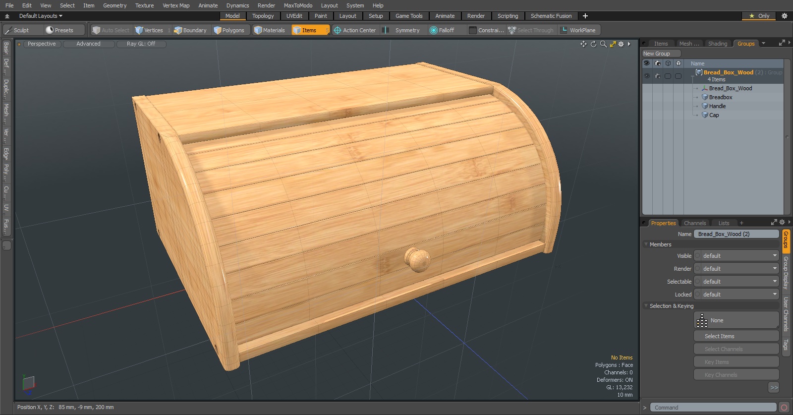The height and width of the screenshot is (415, 793).
Task: Open the Geometry menu
Action: (114, 5)
